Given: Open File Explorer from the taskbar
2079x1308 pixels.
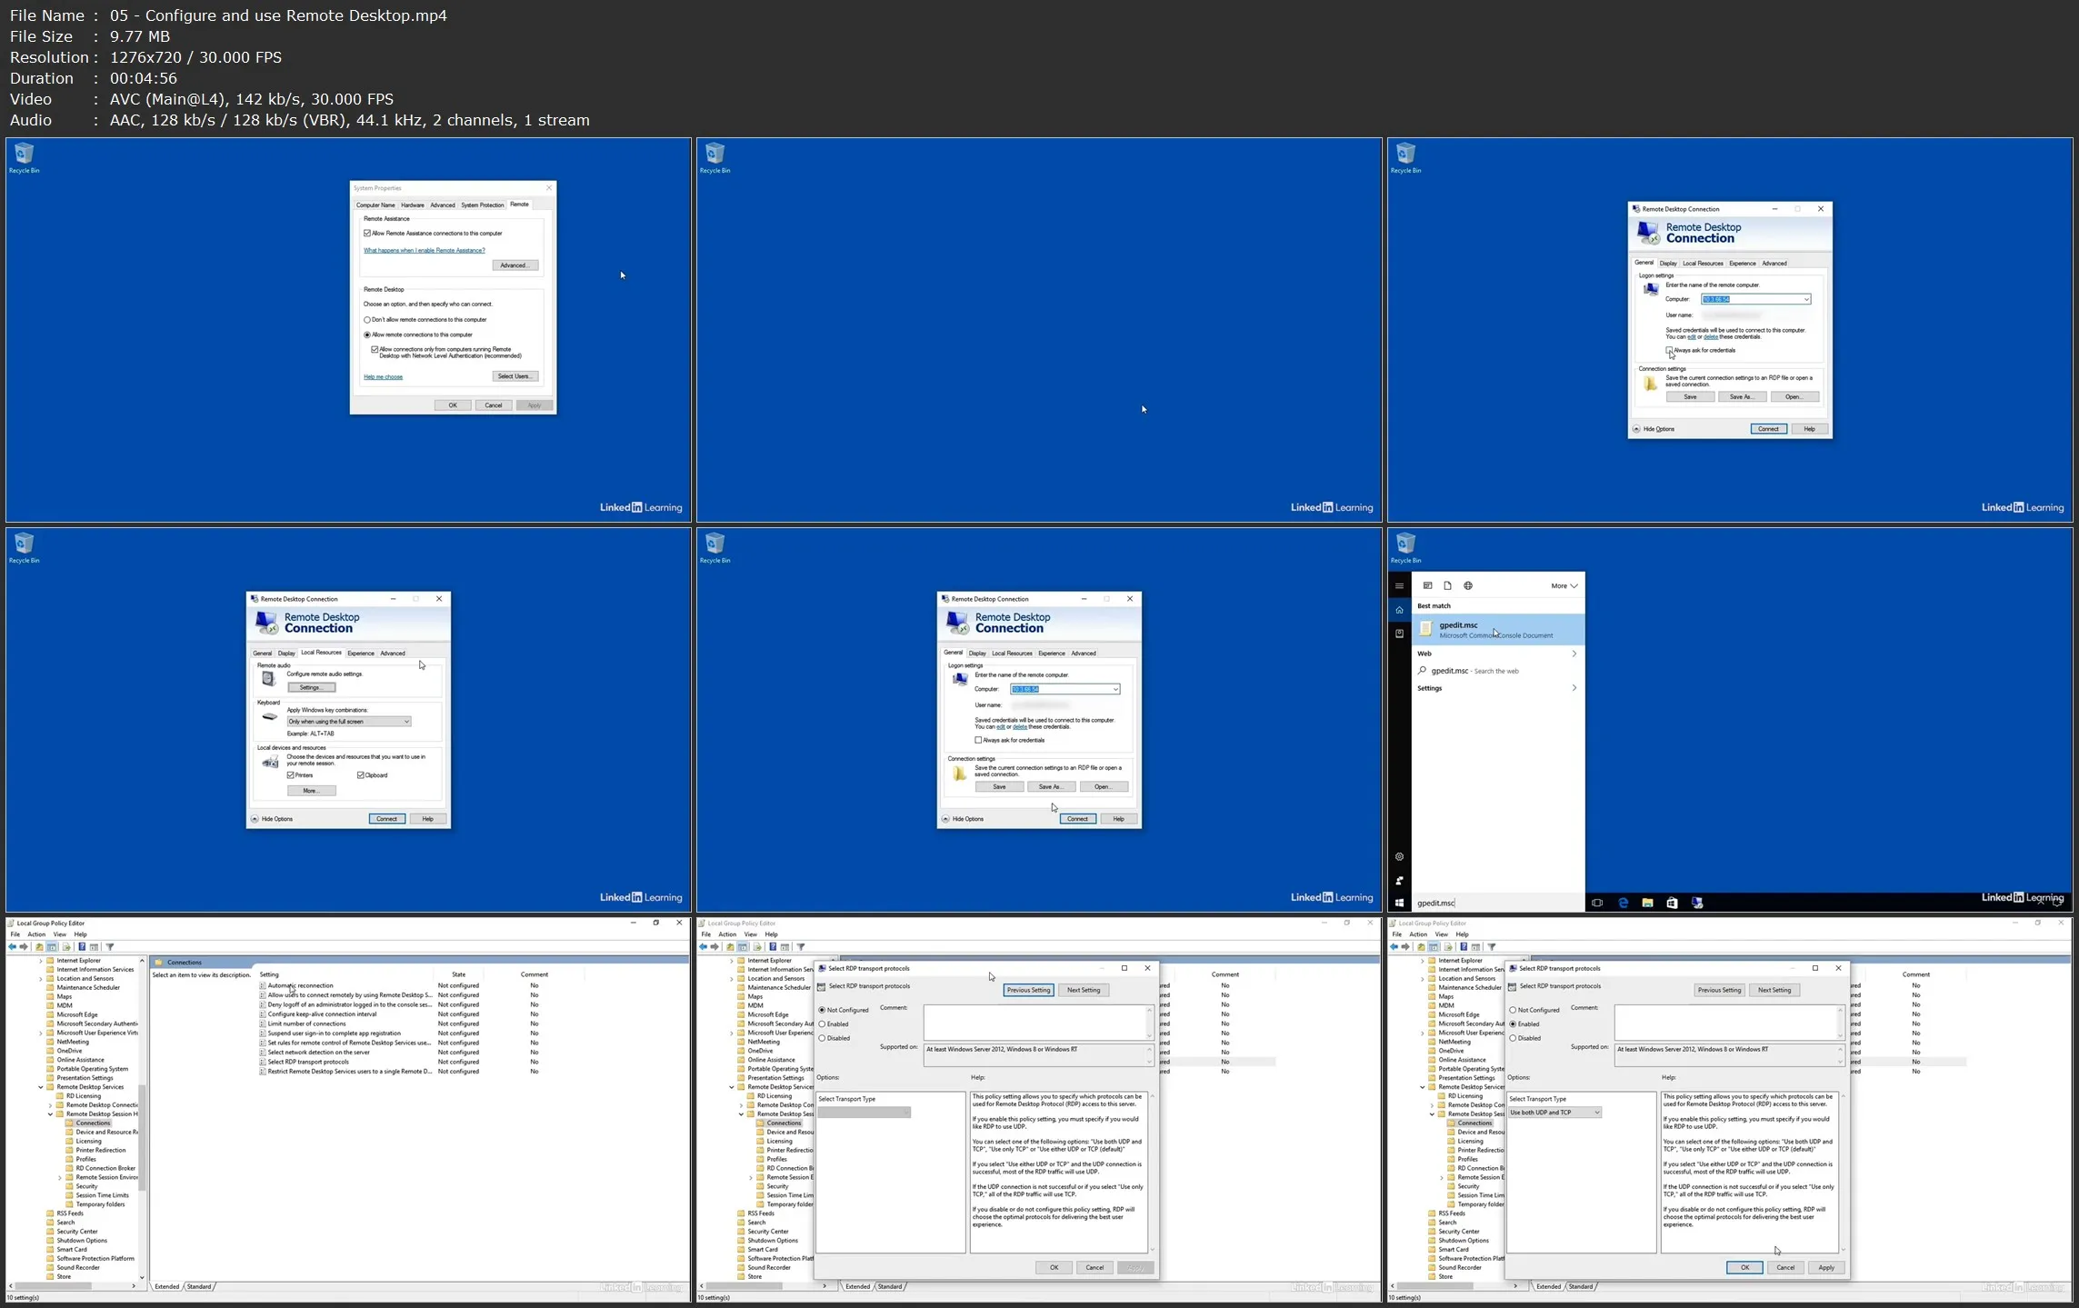Looking at the screenshot, I should coord(1647,903).
